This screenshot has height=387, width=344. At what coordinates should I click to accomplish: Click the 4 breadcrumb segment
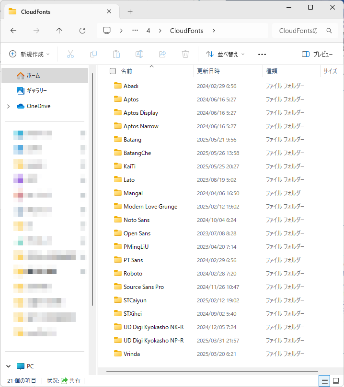coord(148,31)
